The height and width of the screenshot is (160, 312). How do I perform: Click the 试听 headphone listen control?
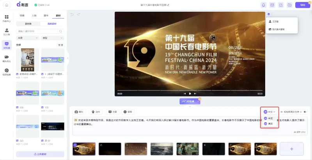(x=299, y=132)
